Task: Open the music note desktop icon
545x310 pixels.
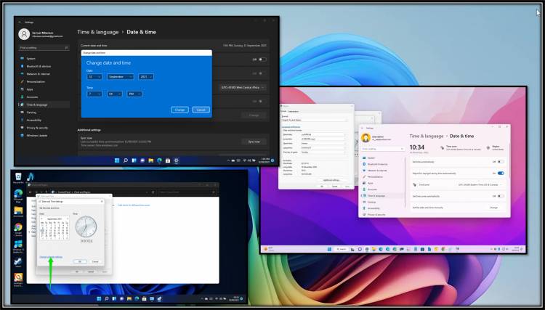Action: point(31,176)
